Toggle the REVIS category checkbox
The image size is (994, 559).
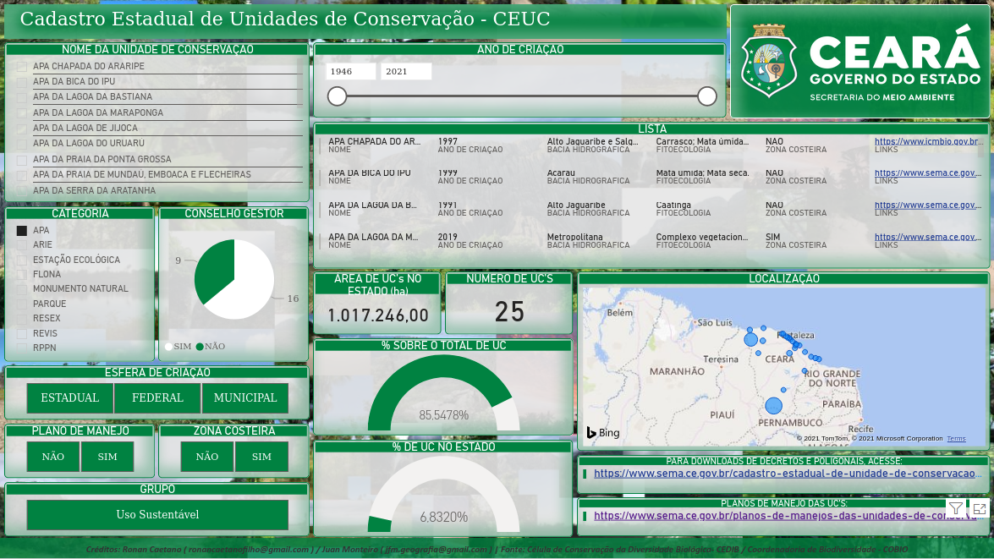tap(22, 333)
